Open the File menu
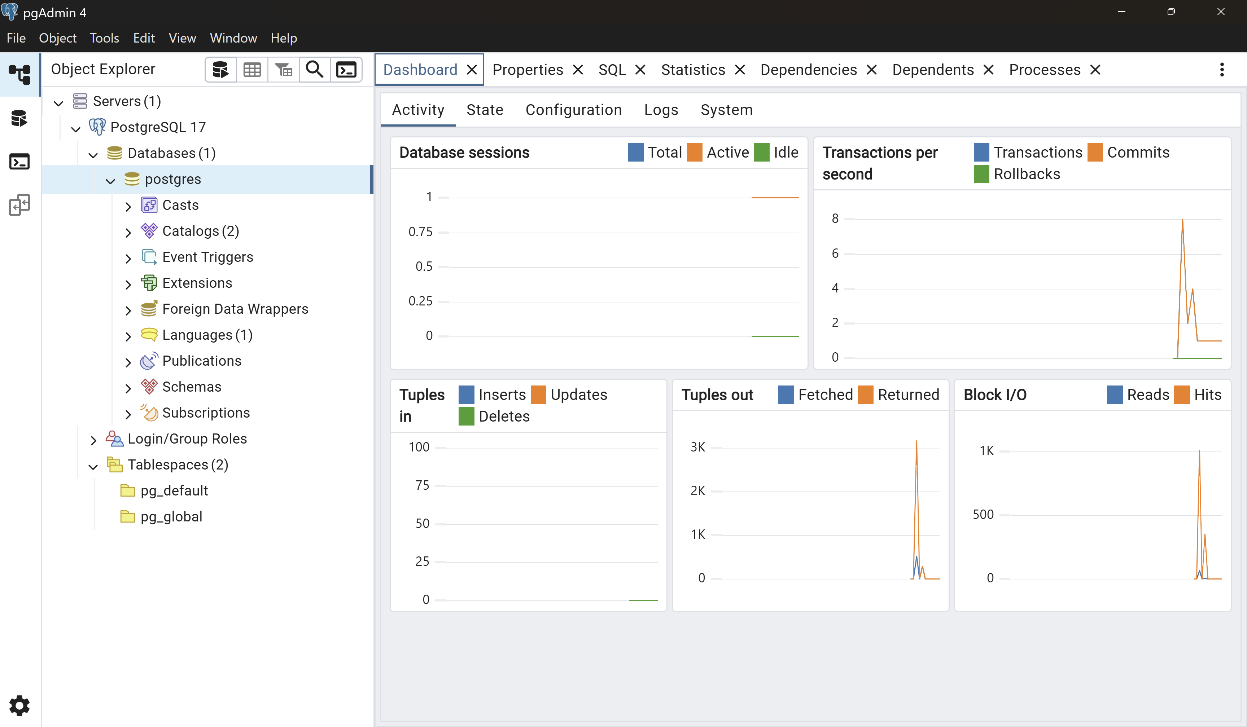The width and height of the screenshot is (1247, 727). tap(16, 38)
